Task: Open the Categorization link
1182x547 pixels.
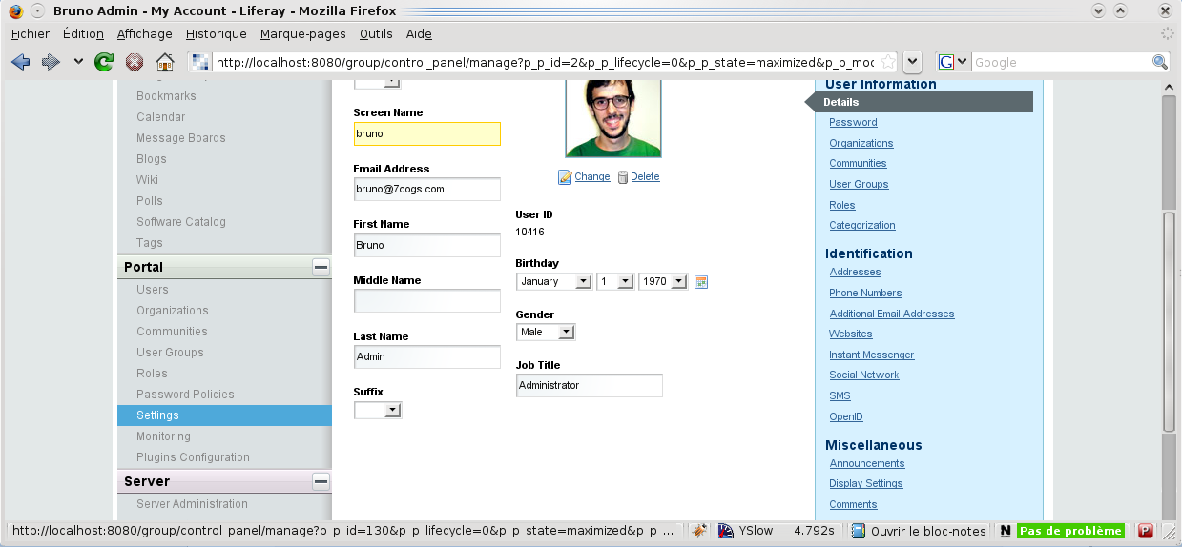Action: pyautogui.click(x=862, y=225)
